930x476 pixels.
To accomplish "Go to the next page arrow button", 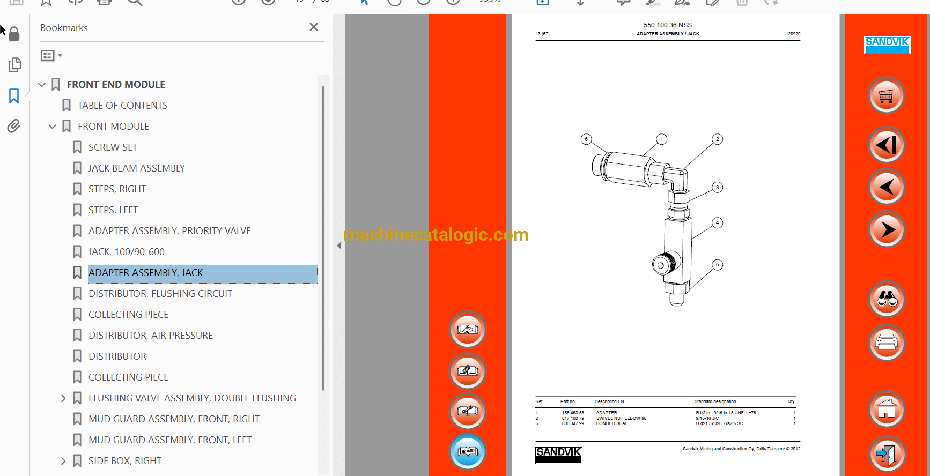I will point(887,229).
